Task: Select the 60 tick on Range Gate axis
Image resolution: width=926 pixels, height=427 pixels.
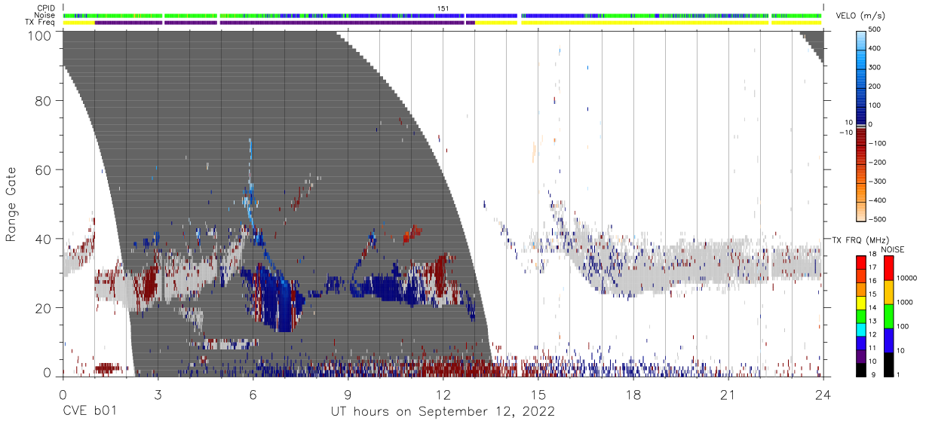Action: click(x=44, y=170)
